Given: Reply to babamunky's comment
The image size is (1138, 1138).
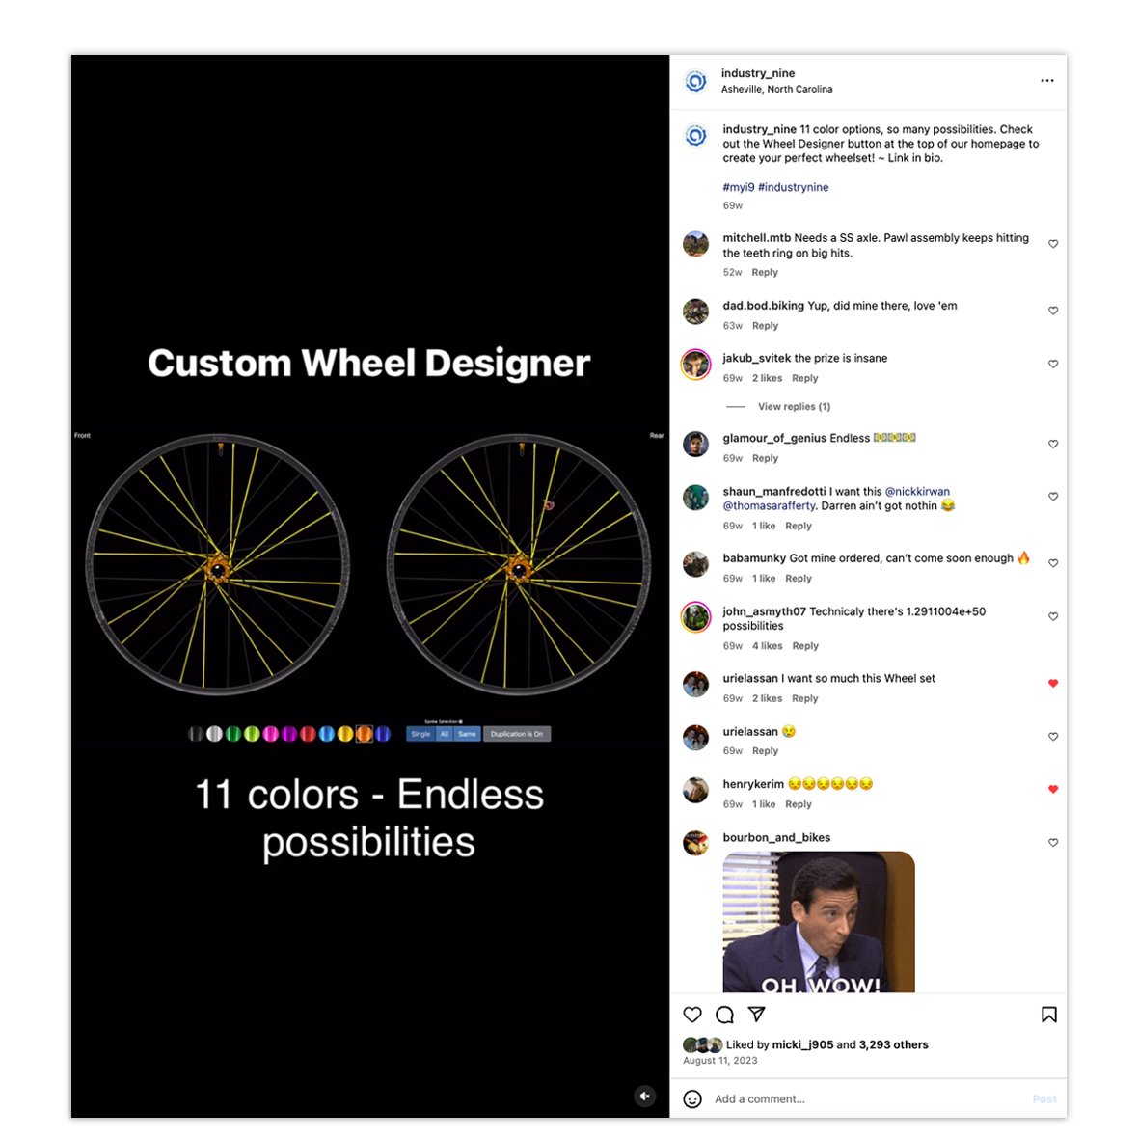Looking at the screenshot, I should (799, 579).
